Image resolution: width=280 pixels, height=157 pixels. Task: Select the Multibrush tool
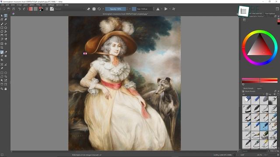(x=6, y=39)
